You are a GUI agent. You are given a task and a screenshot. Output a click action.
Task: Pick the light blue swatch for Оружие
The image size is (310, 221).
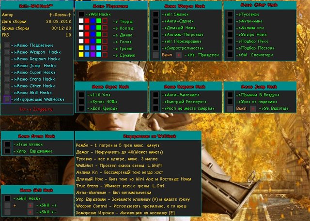click(x=87, y=55)
